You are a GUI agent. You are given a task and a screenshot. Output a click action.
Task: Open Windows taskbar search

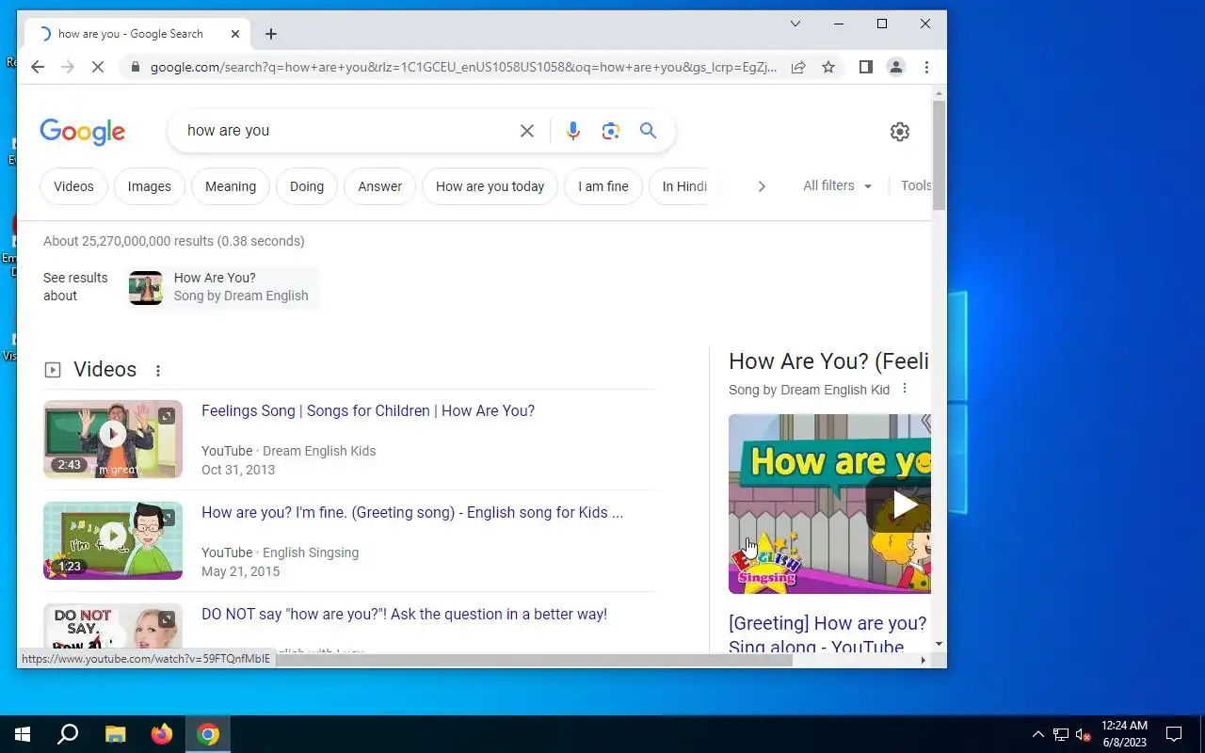(68, 734)
